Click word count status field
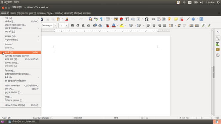Screen dimensions: 221x124 tap(42, 118)
